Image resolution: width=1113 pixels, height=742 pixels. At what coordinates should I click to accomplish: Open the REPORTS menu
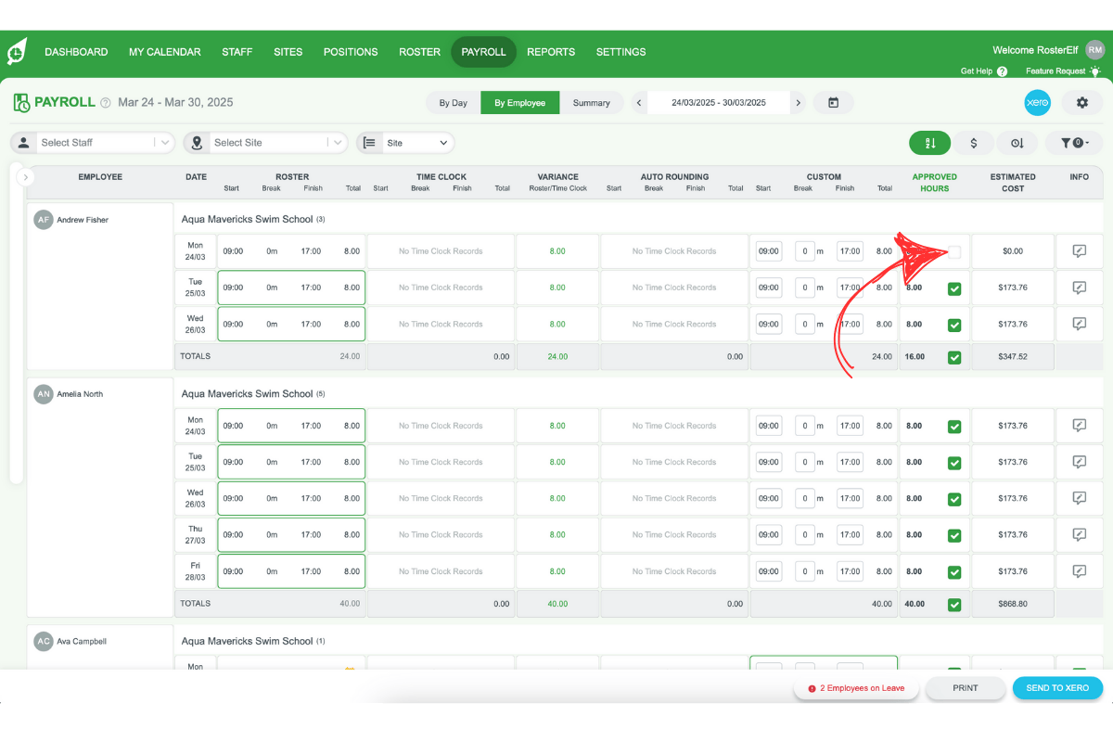pos(551,52)
